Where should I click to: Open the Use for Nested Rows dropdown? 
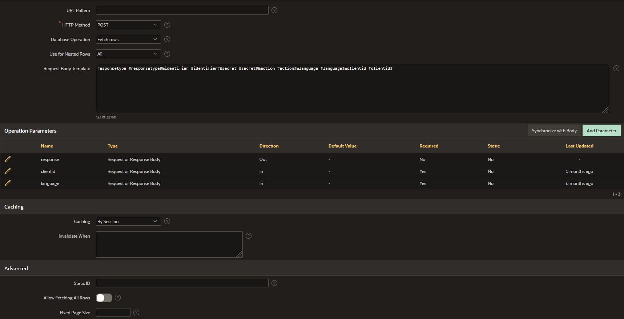coord(129,54)
